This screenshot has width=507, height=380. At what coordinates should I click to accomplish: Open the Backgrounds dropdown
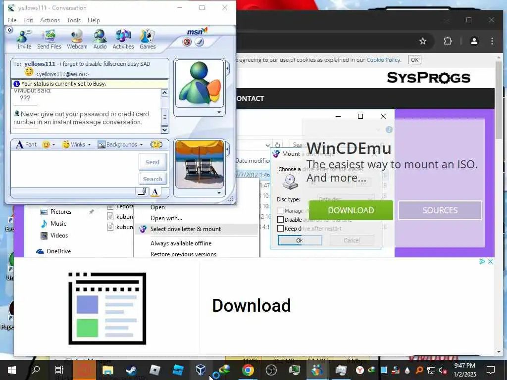tap(120, 144)
